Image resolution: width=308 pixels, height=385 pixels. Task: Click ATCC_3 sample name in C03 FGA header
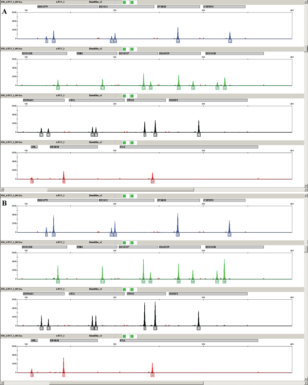pos(60,336)
